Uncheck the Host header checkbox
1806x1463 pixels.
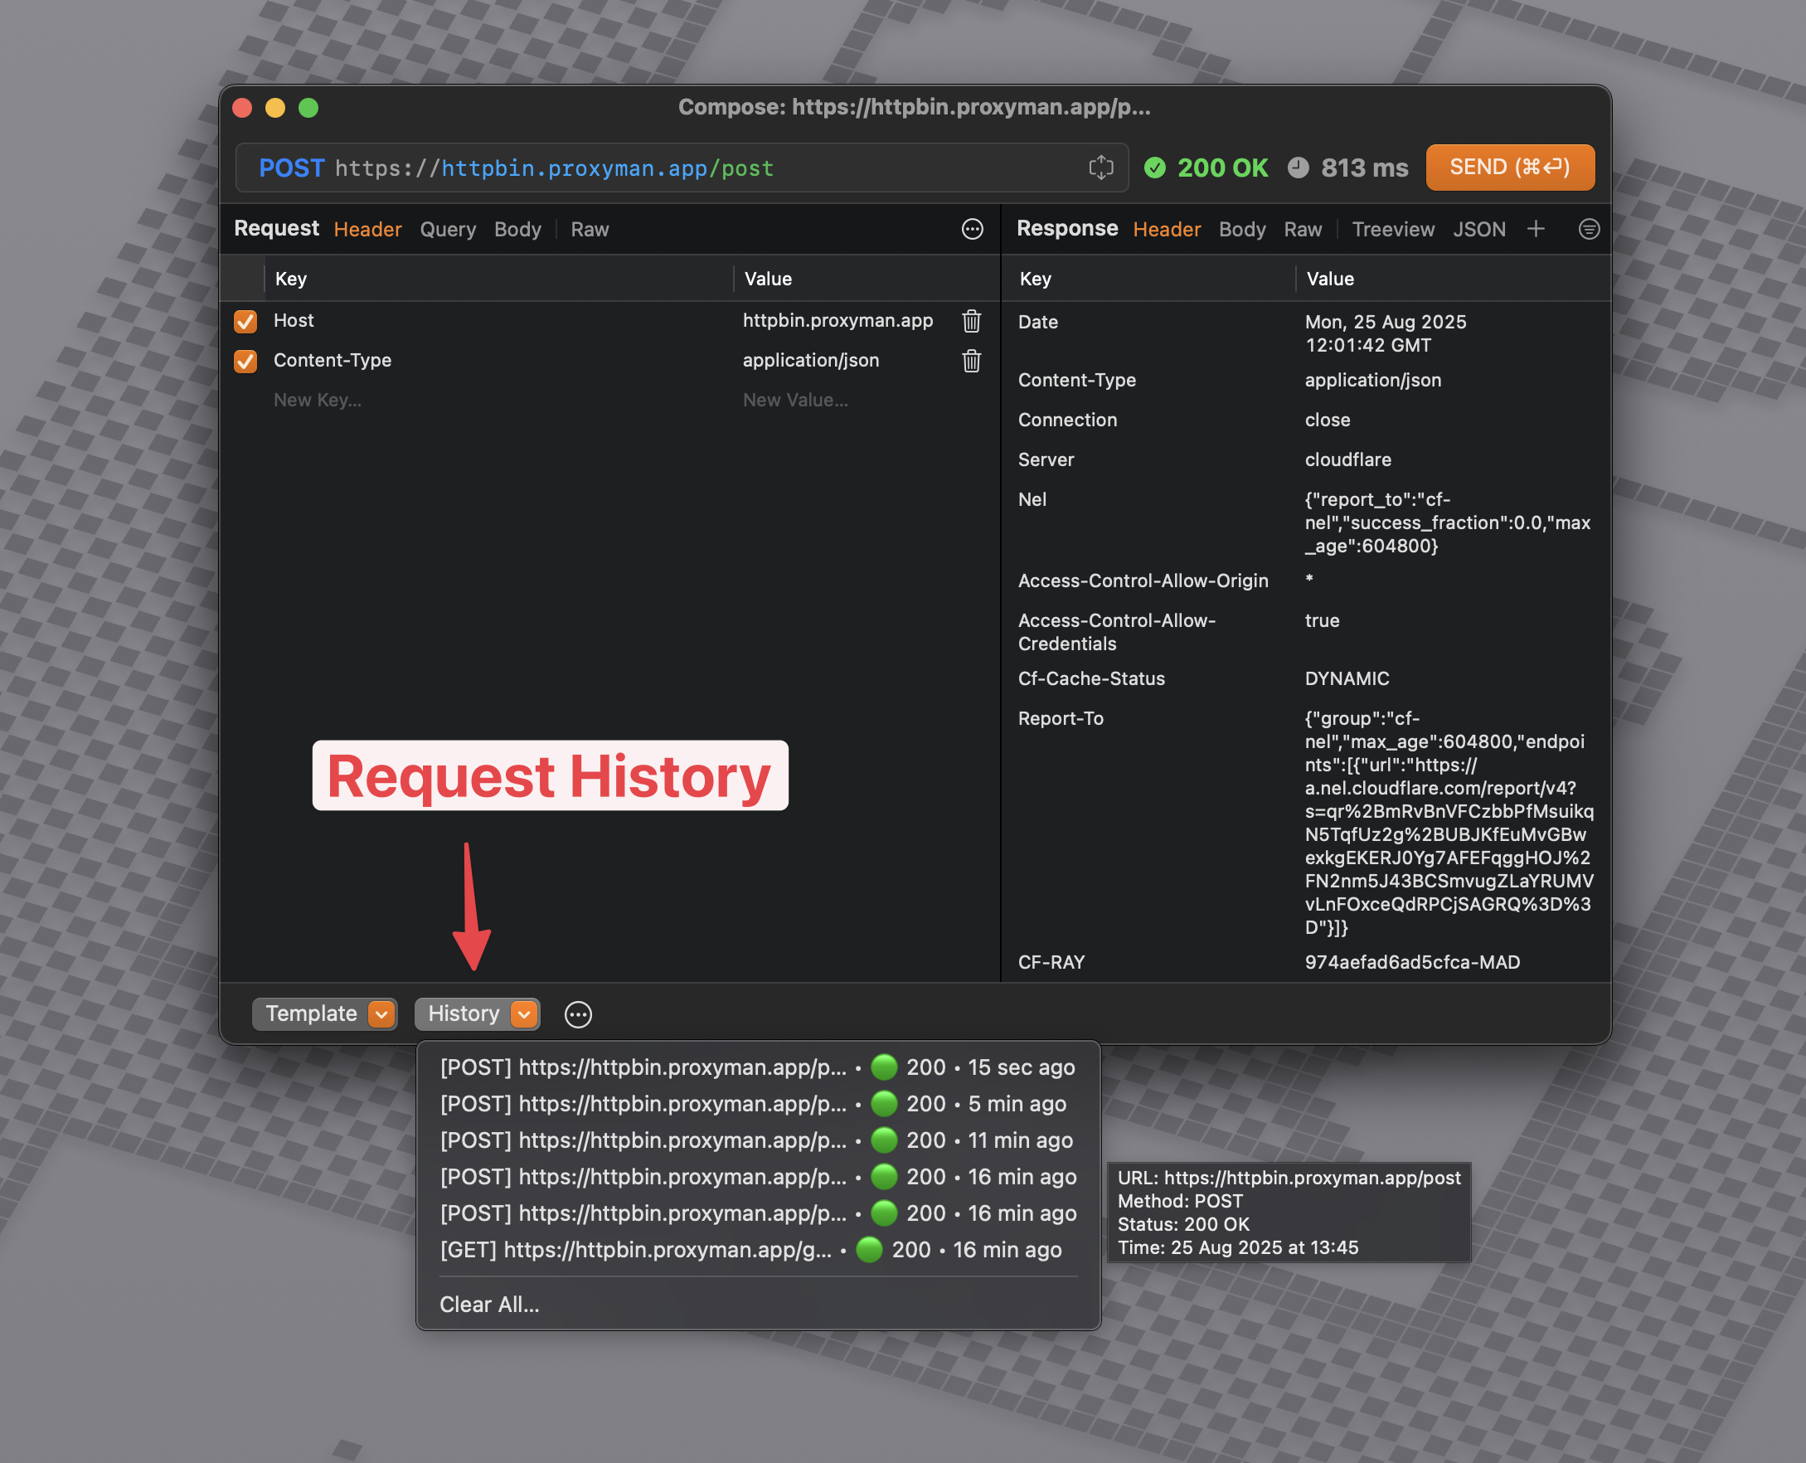245,321
